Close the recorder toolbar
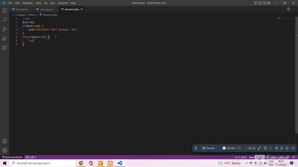This screenshot has height=167, width=298. click(293, 148)
